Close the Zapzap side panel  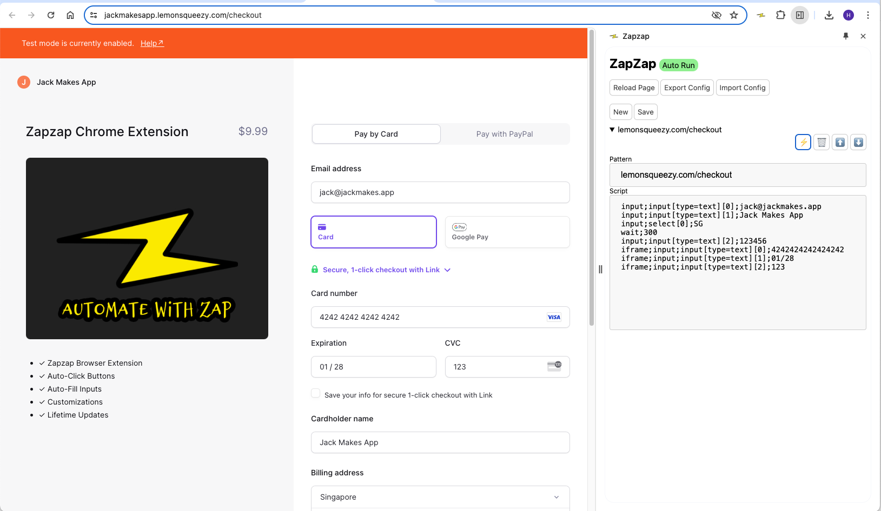(x=863, y=36)
